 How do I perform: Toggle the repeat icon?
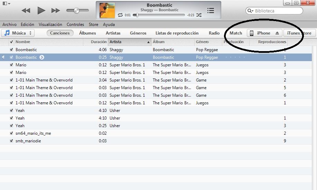coord(120,15)
